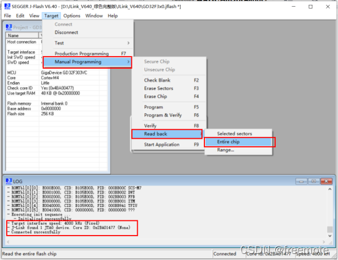The width and height of the screenshot is (338, 260).
Task: Click the Endian Little value
Action: 45,83
